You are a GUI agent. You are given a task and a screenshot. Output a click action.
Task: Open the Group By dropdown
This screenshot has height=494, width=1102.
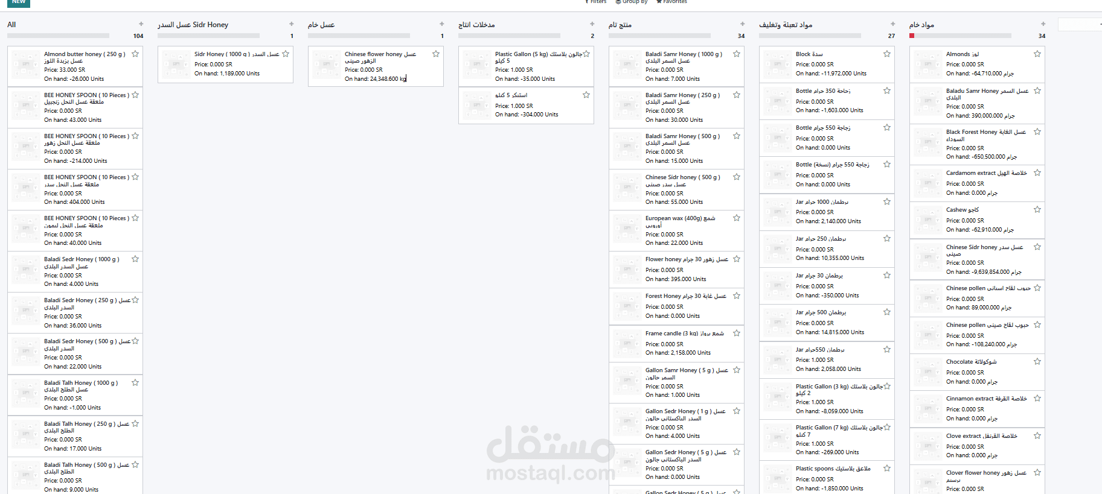632,2
